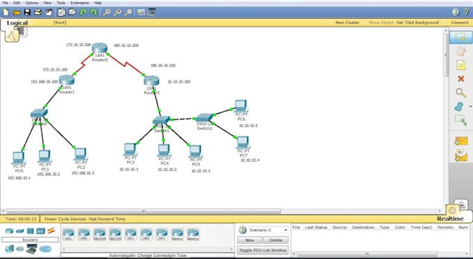Viewport: 473px width, 259px height.
Task: Choose the Resize Shape tool
Action: click(x=460, y=120)
